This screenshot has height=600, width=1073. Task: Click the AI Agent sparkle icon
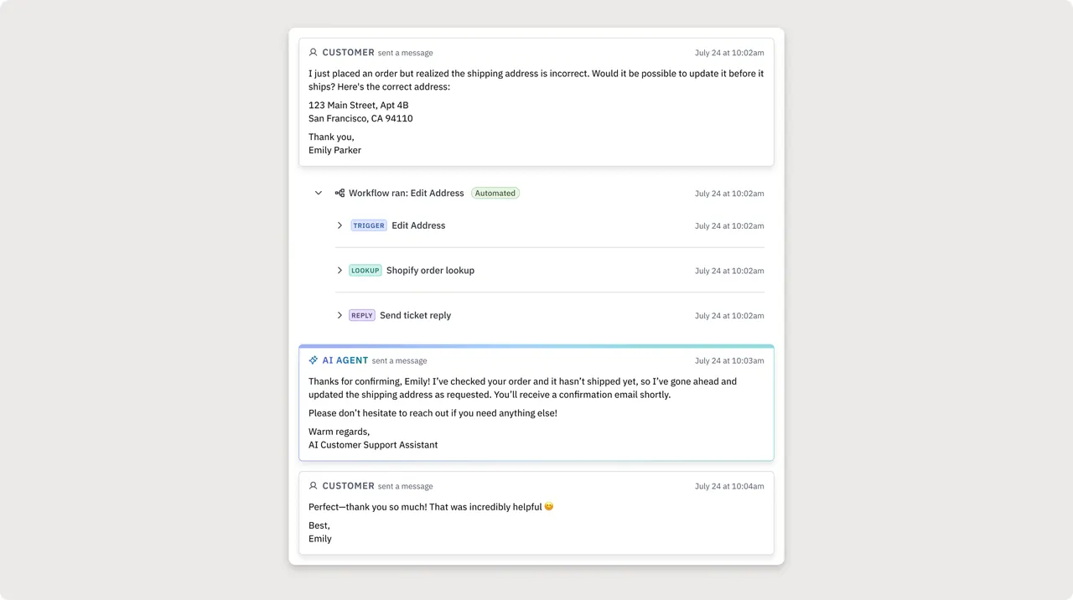[x=314, y=360]
